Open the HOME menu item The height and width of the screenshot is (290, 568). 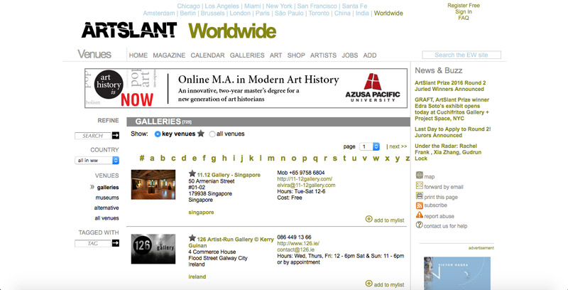138,55
